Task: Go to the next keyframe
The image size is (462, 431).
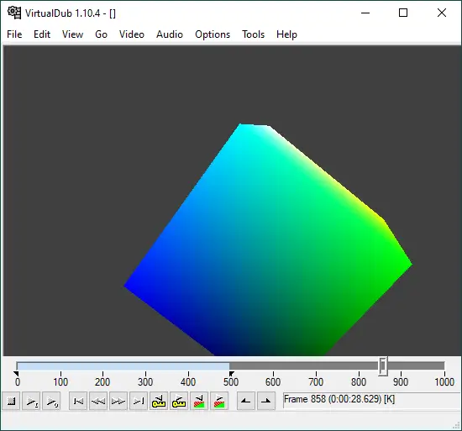Action: point(179,401)
